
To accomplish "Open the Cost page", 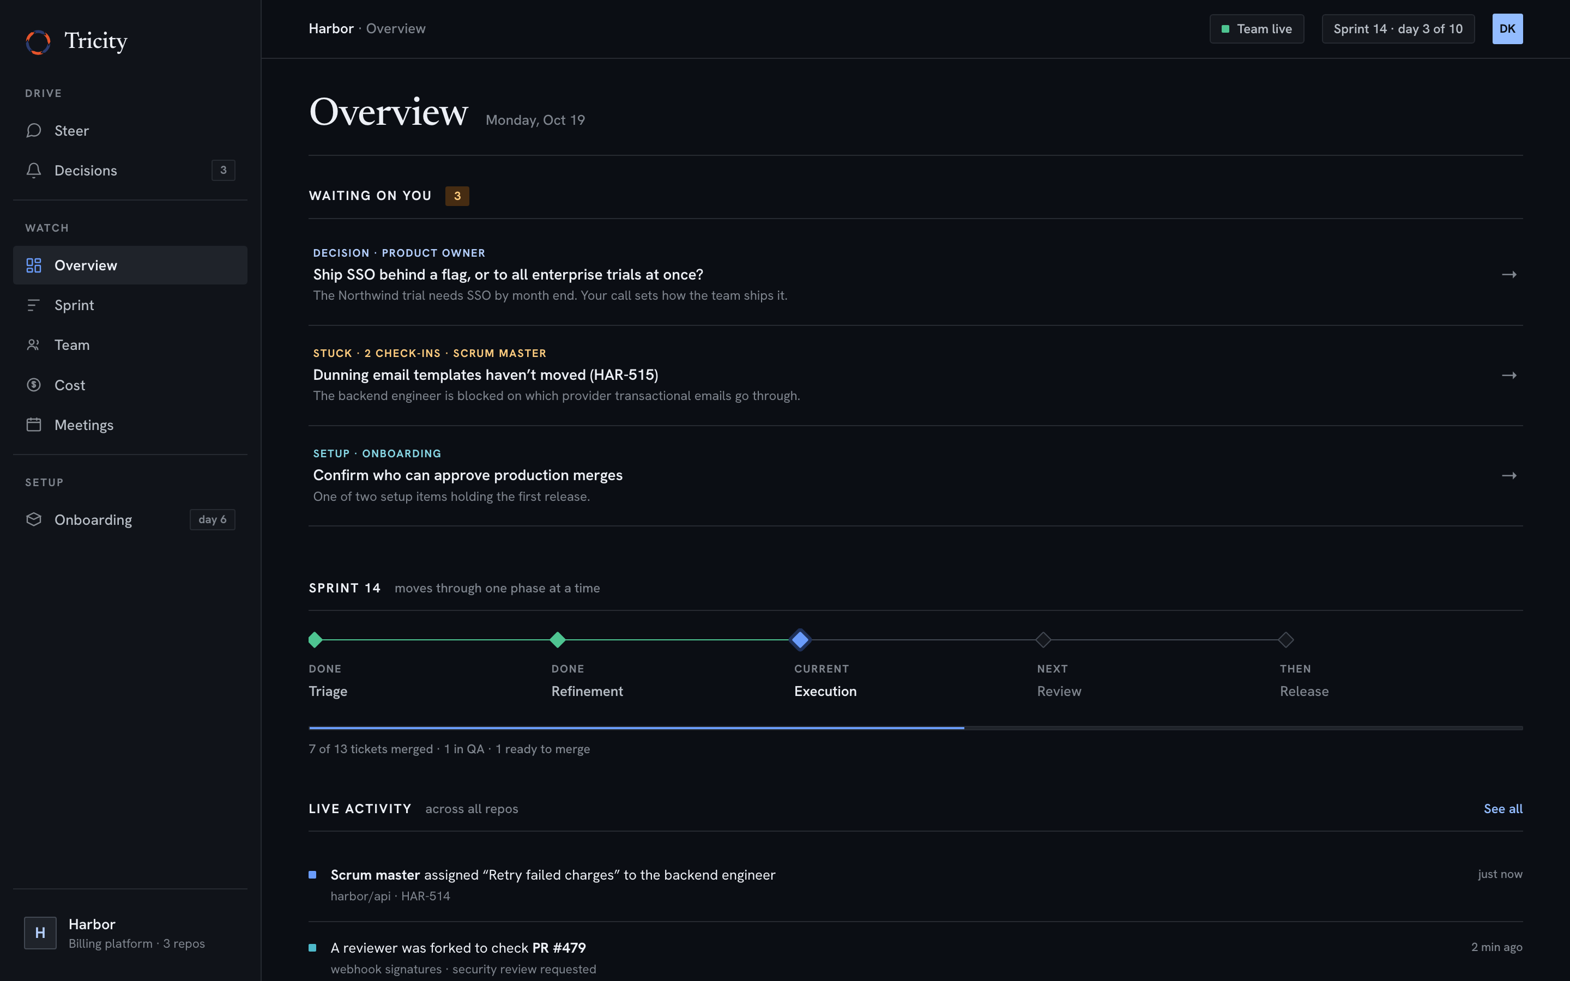I will 130,385.
